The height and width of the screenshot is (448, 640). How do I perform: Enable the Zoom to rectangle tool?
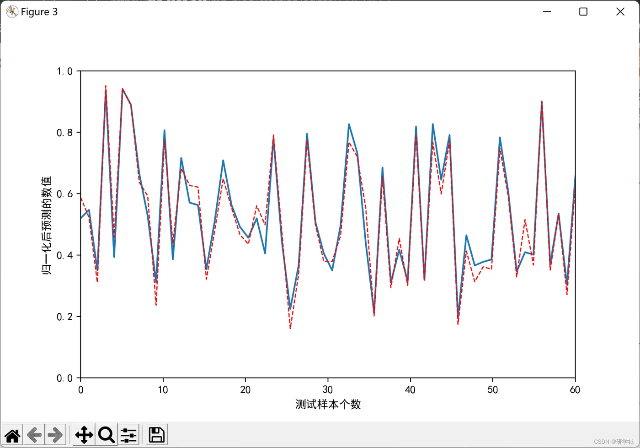pos(106,435)
